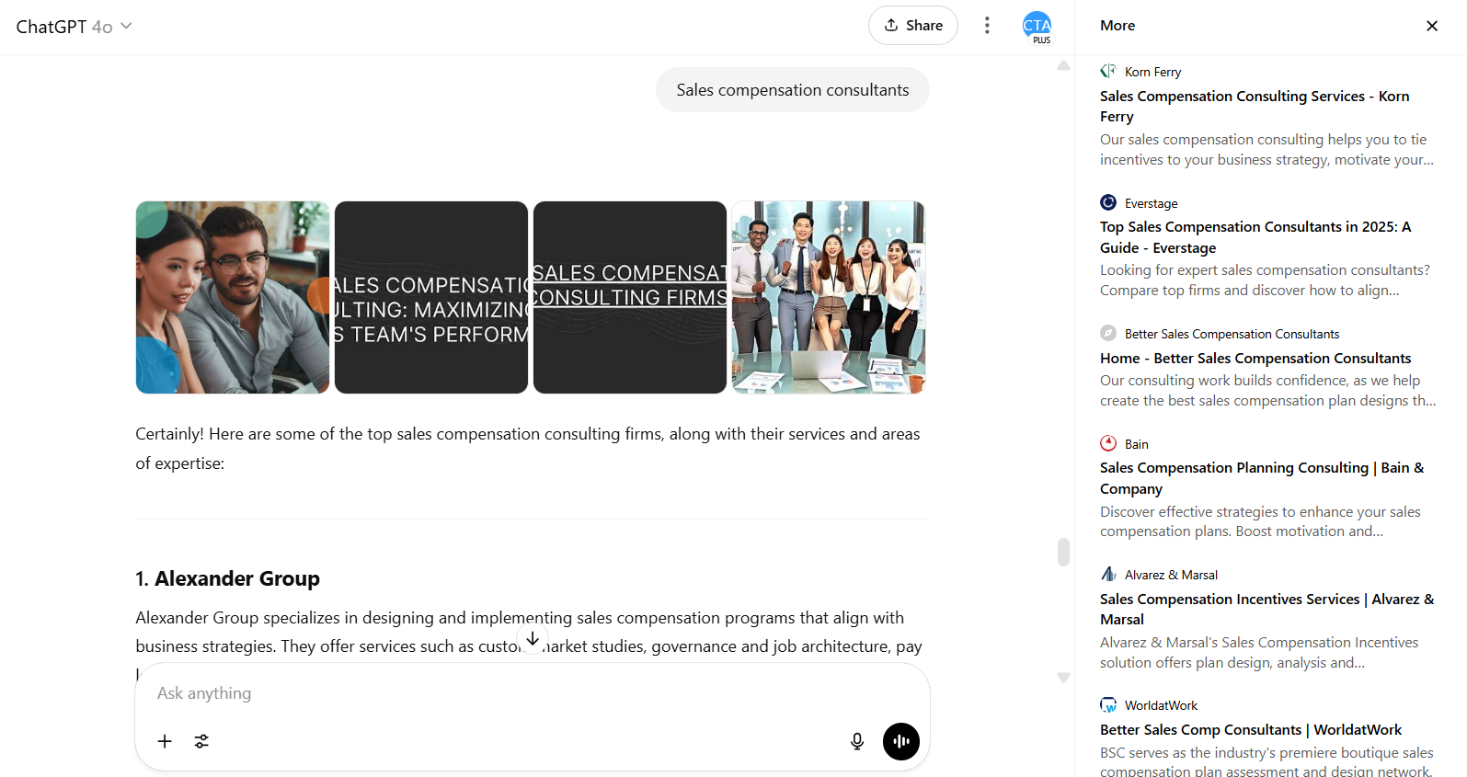Viewport: 1467px width, 777px height.
Task: Click the Korn Ferry favicon icon
Action: pos(1108,71)
